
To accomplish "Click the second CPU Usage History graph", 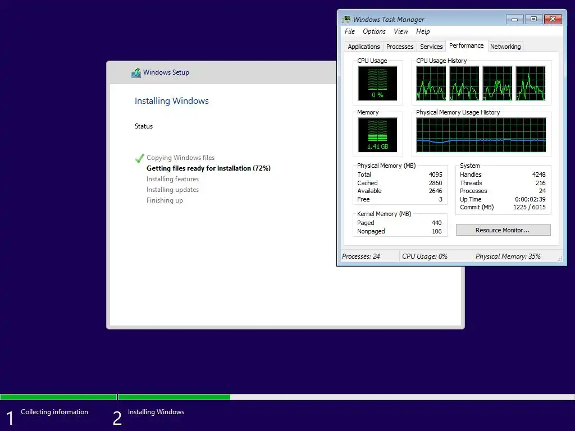I will [x=464, y=83].
